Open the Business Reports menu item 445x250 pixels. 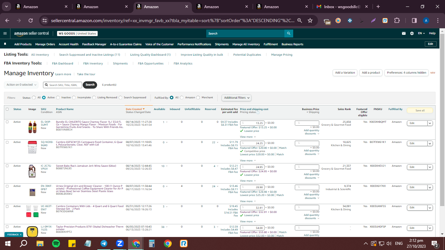pos(292,44)
